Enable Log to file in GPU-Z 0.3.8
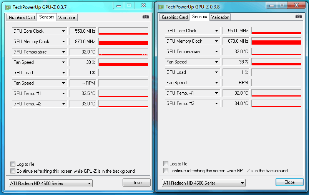Image resolution: width=309 pixels, height=195 pixels. coord(166,163)
